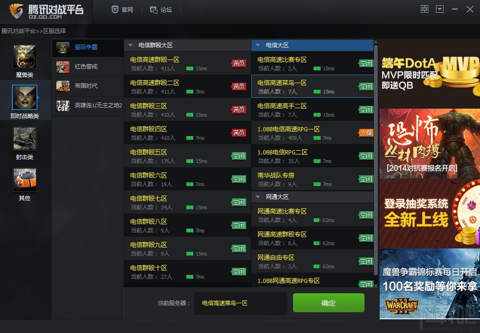This screenshot has height=333, width=480.
Task: Confirm server with the 确定 button
Action: click(329, 303)
